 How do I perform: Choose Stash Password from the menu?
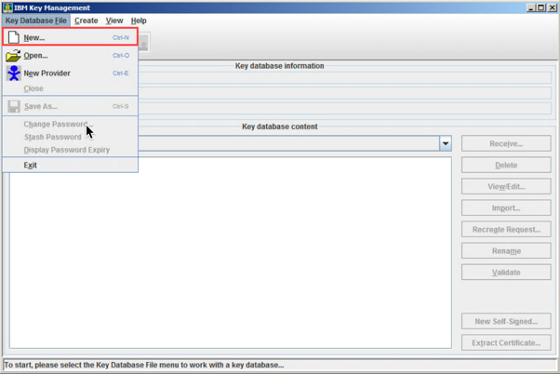pyautogui.click(x=70, y=137)
